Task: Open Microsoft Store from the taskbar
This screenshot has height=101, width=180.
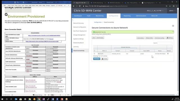Action: [x=21, y=99]
